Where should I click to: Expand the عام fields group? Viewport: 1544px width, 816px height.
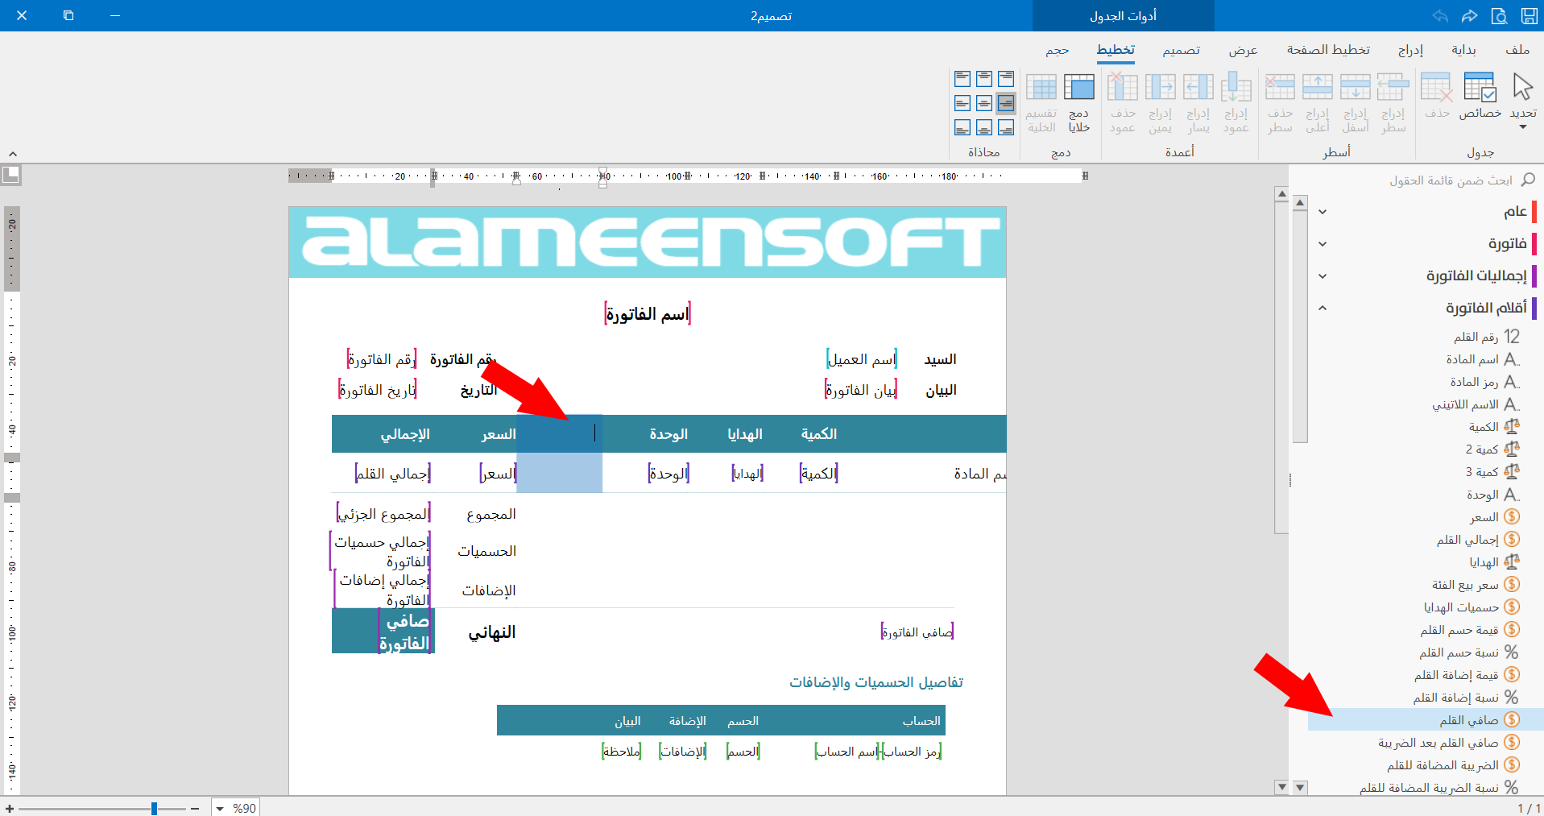[1323, 212]
